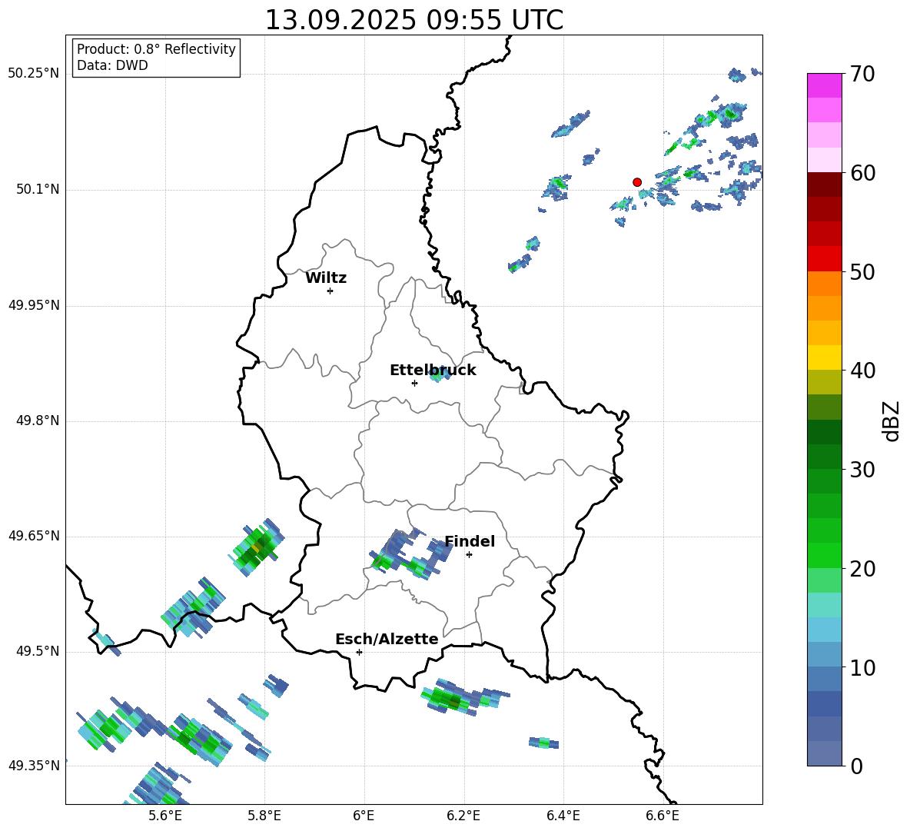This screenshot has width=910, height=831.
Task: Click the radar echo west of Findel
Action: (x=411, y=553)
